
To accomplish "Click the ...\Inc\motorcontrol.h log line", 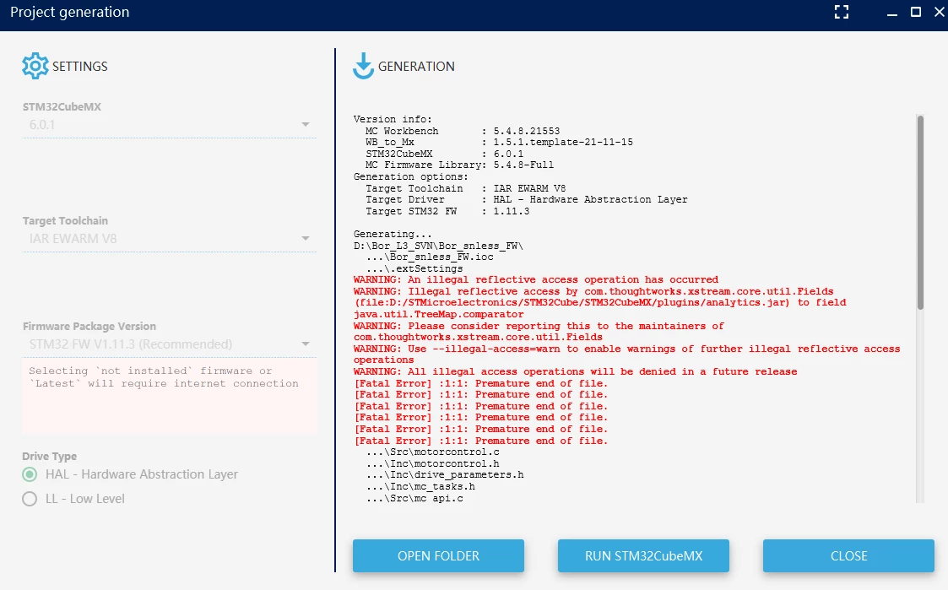I will point(432,463).
